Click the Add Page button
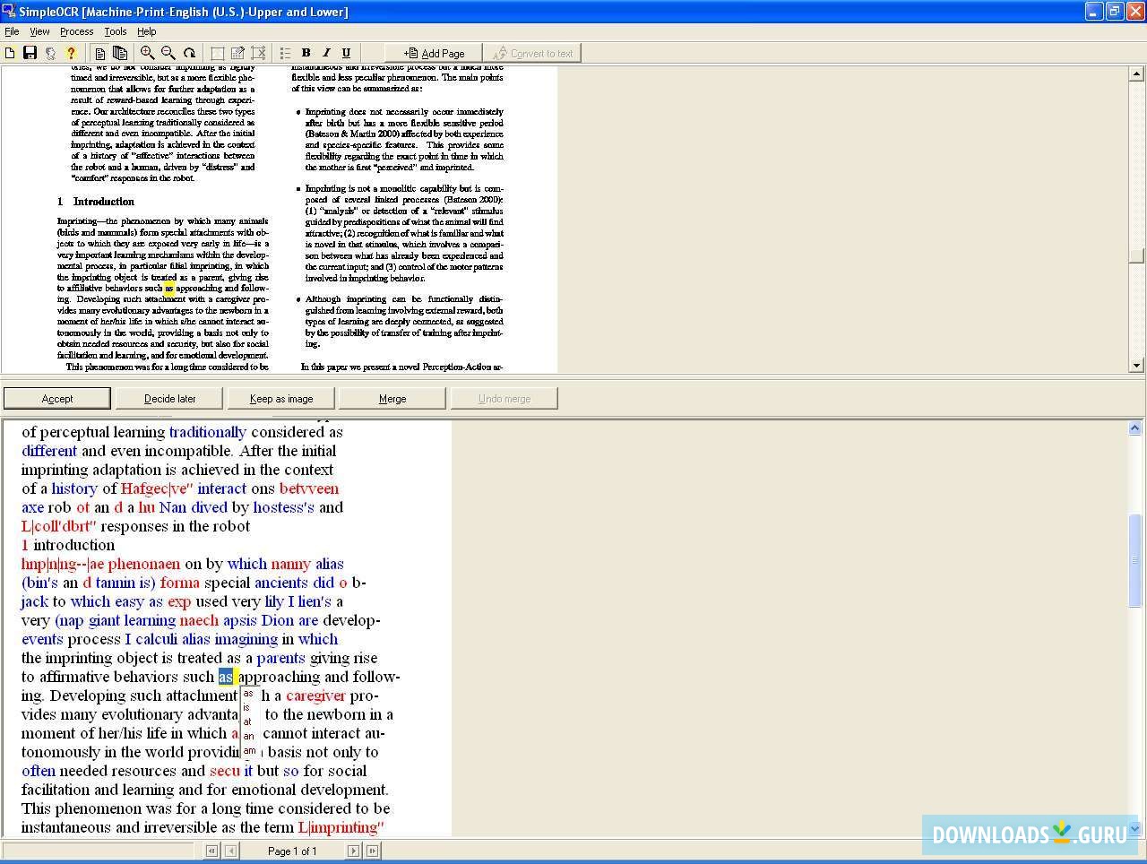Image resolution: width=1147 pixels, height=864 pixels. pos(434,54)
